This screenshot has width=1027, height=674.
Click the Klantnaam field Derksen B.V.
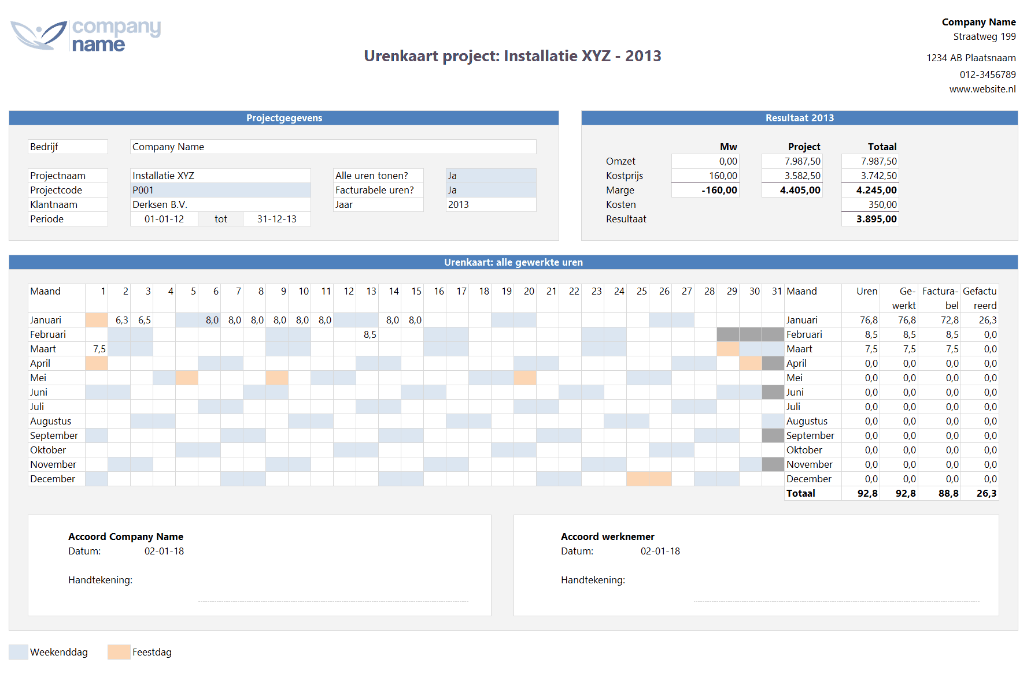(220, 204)
